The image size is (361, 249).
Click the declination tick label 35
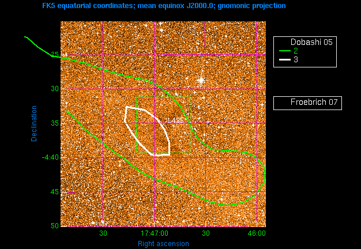click(x=55, y=123)
